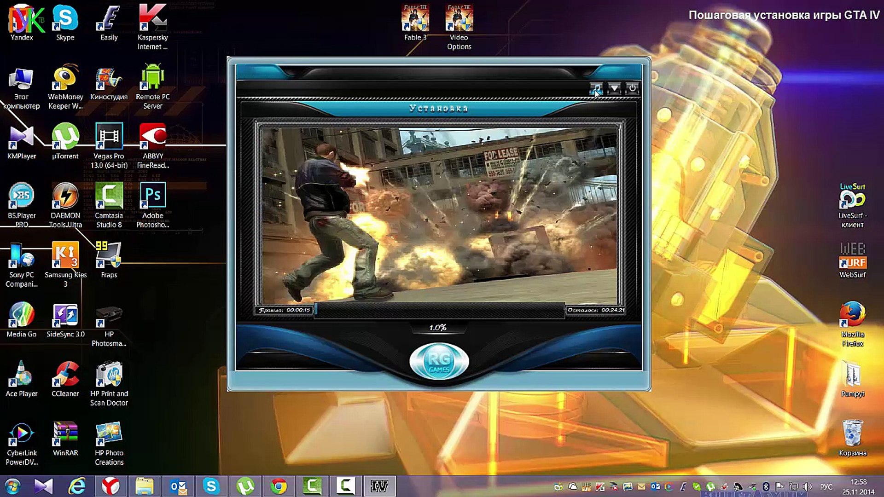Screen dimensions: 884x497
Task: Click the 1.0% progress percentage text
Action: pos(438,328)
